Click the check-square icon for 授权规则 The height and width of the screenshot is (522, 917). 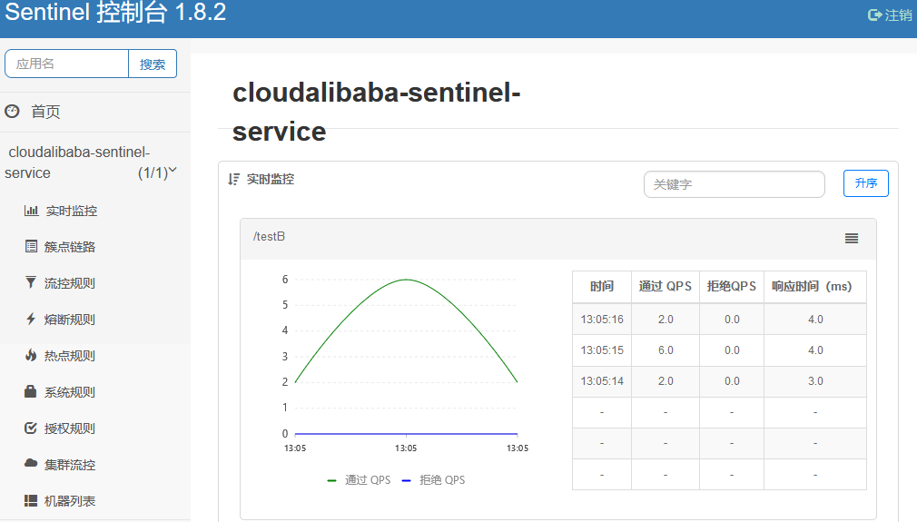click(31, 428)
